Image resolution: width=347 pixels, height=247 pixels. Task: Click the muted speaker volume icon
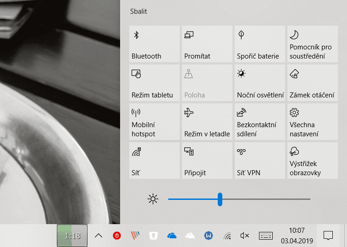244,236
